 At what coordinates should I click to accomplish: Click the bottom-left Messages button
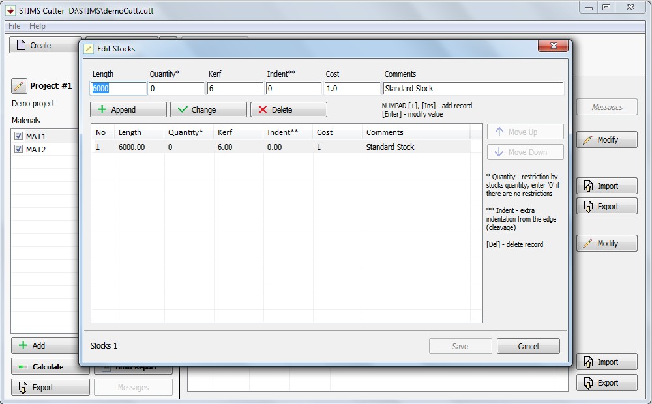(x=133, y=387)
